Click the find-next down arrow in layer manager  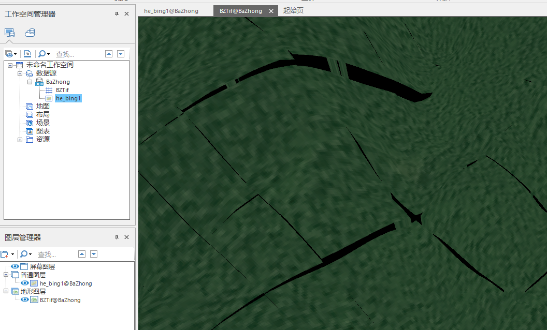(x=94, y=254)
